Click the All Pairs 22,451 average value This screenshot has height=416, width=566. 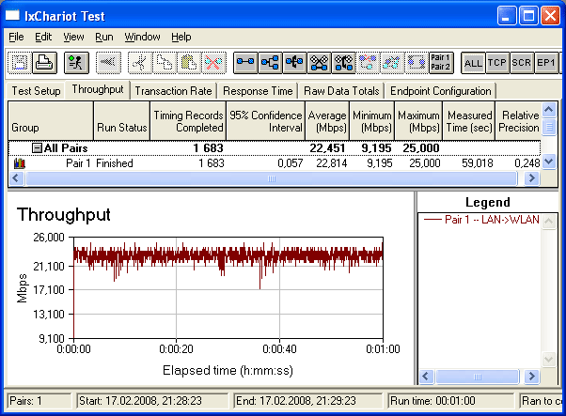(327, 147)
